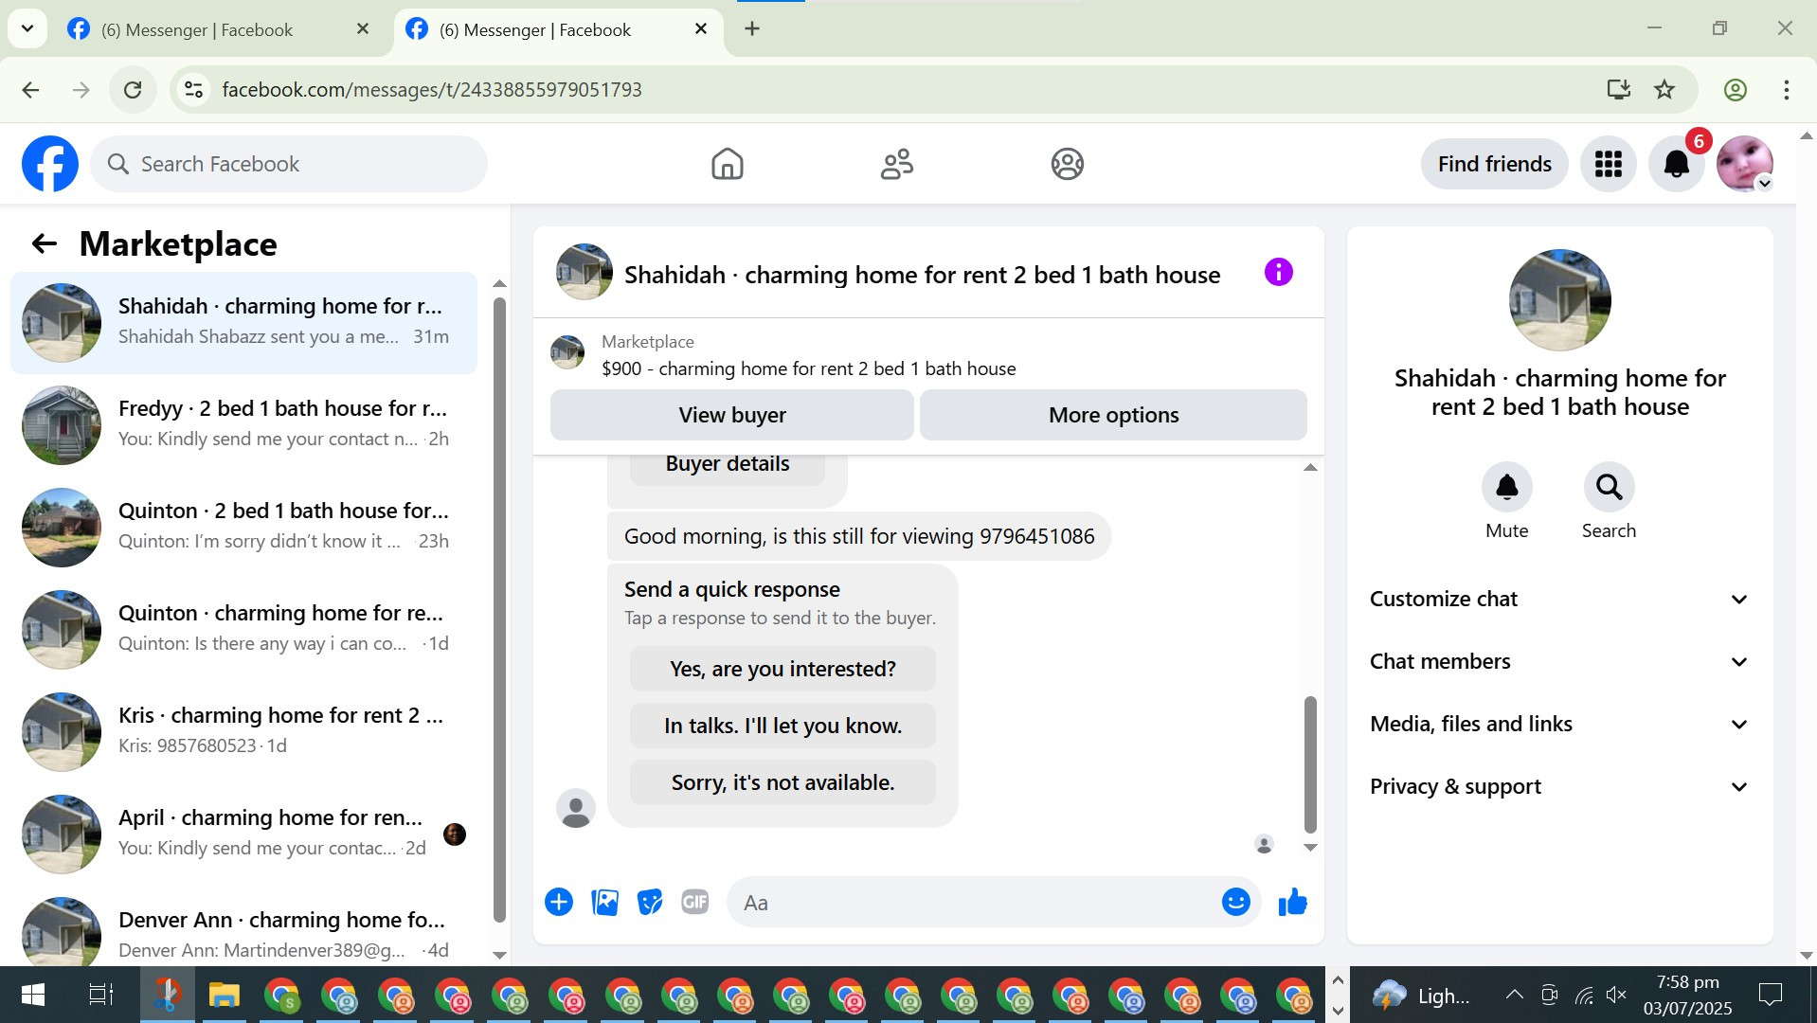Open the Chrome profile icon
Image resolution: width=1817 pixels, height=1023 pixels.
1735,90
